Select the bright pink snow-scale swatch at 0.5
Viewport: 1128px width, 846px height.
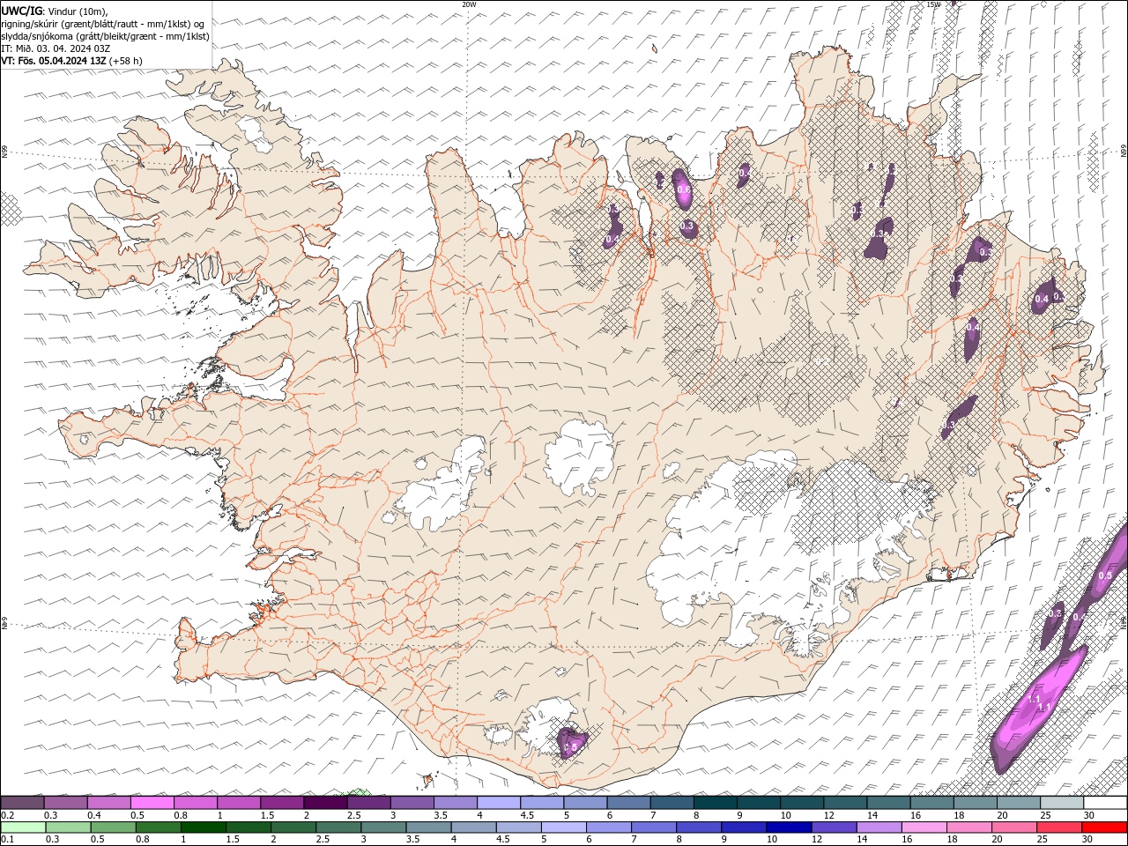(152, 803)
